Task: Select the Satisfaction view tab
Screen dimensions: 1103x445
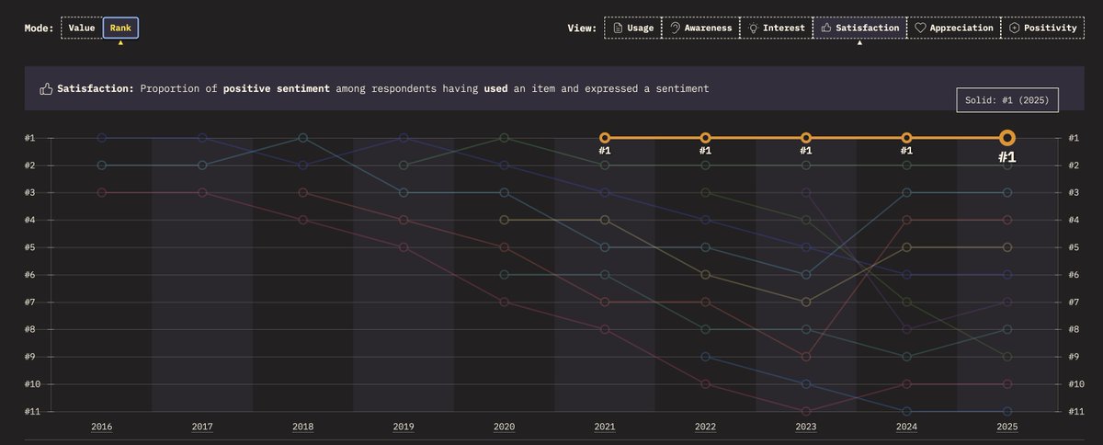Action: click(x=859, y=28)
